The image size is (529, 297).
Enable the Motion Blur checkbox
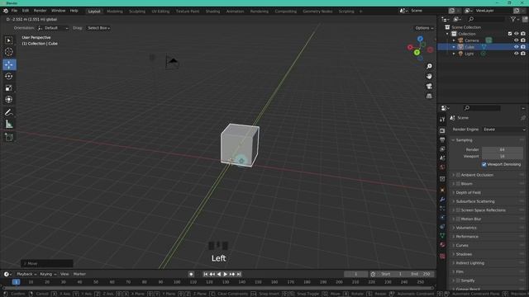(458, 219)
